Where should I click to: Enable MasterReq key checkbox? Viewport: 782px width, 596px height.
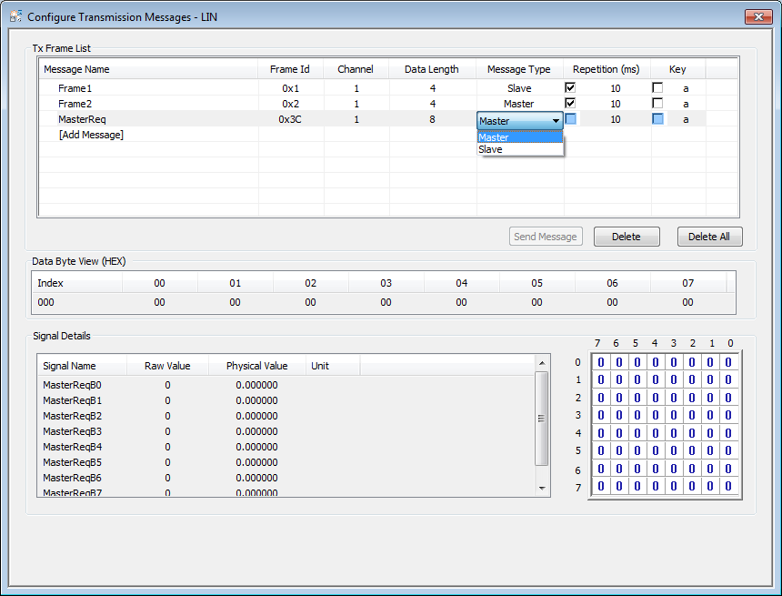coord(657,119)
